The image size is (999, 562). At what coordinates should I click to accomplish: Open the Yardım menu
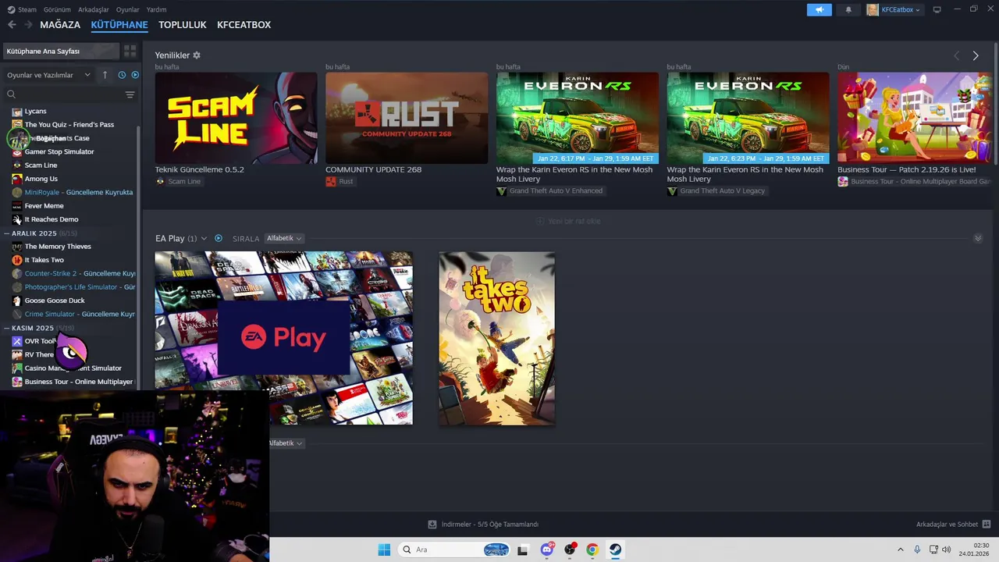coord(156,9)
